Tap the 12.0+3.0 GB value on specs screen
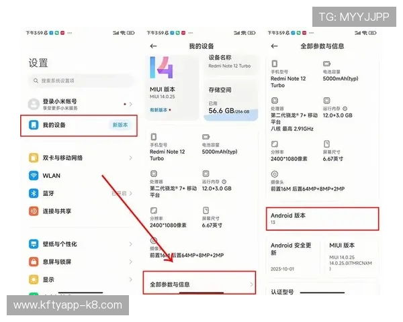This screenshot has width=403, height=322. click(337, 115)
